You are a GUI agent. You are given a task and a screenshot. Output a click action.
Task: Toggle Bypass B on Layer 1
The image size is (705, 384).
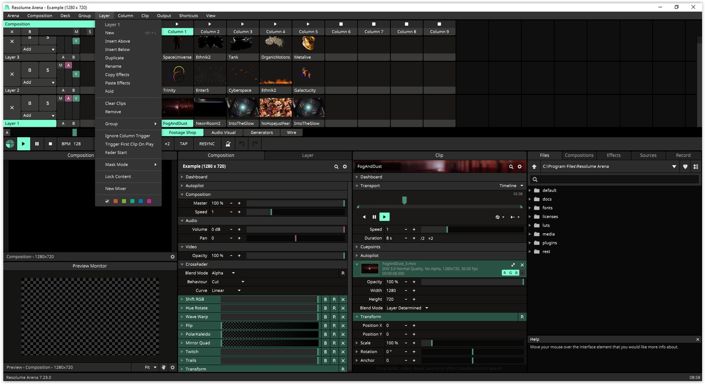[x=30, y=103]
